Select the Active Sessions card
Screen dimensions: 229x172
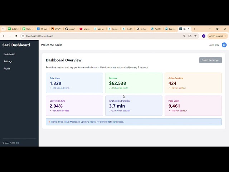tap(193, 83)
